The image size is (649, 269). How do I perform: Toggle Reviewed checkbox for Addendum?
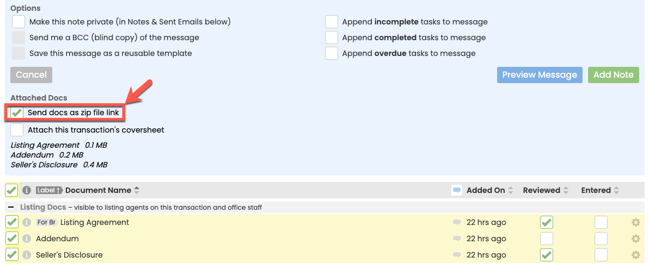546,239
